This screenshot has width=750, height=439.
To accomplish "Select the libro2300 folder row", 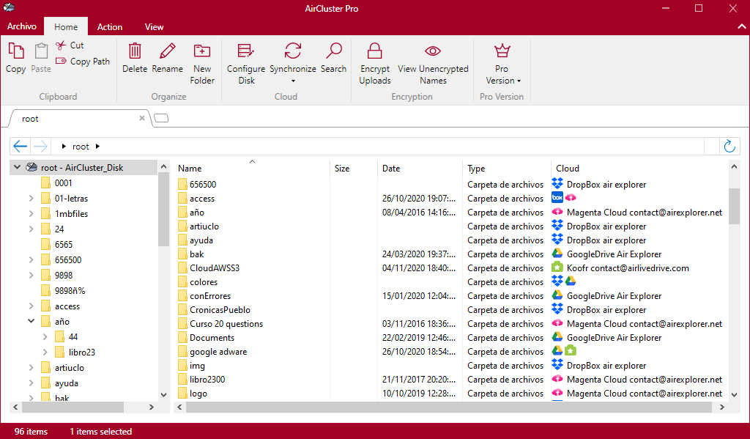I will point(207,379).
